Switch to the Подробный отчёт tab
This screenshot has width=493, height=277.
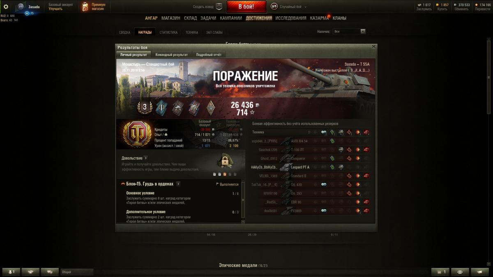coord(209,55)
